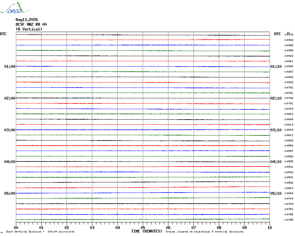The height and width of the screenshot is (236, 295).
Task: Click the 01:00 UTC time label
Action: (10, 67)
